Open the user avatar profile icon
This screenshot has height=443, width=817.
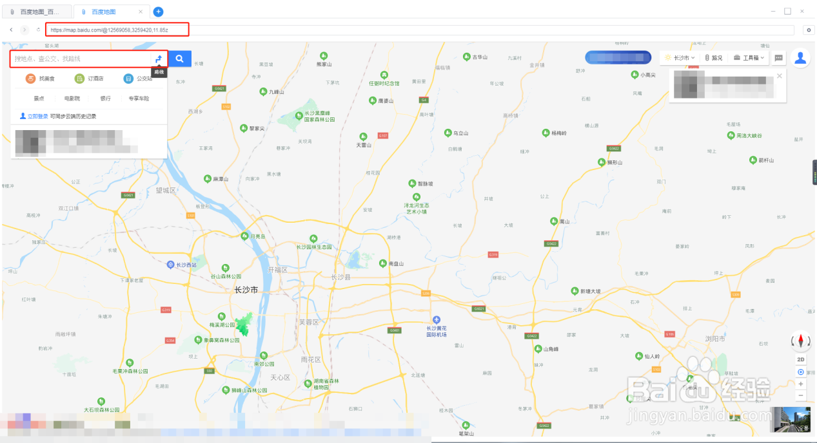pyautogui.click(x=801, y=57)
